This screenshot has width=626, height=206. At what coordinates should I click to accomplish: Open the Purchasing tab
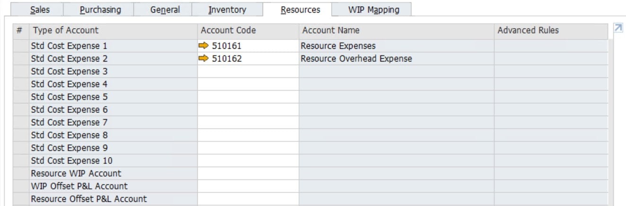click(x=100, y=9)
